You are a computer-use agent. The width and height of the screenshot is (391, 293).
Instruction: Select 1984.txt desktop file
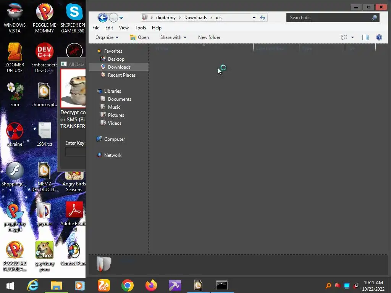tap(44, 134)
